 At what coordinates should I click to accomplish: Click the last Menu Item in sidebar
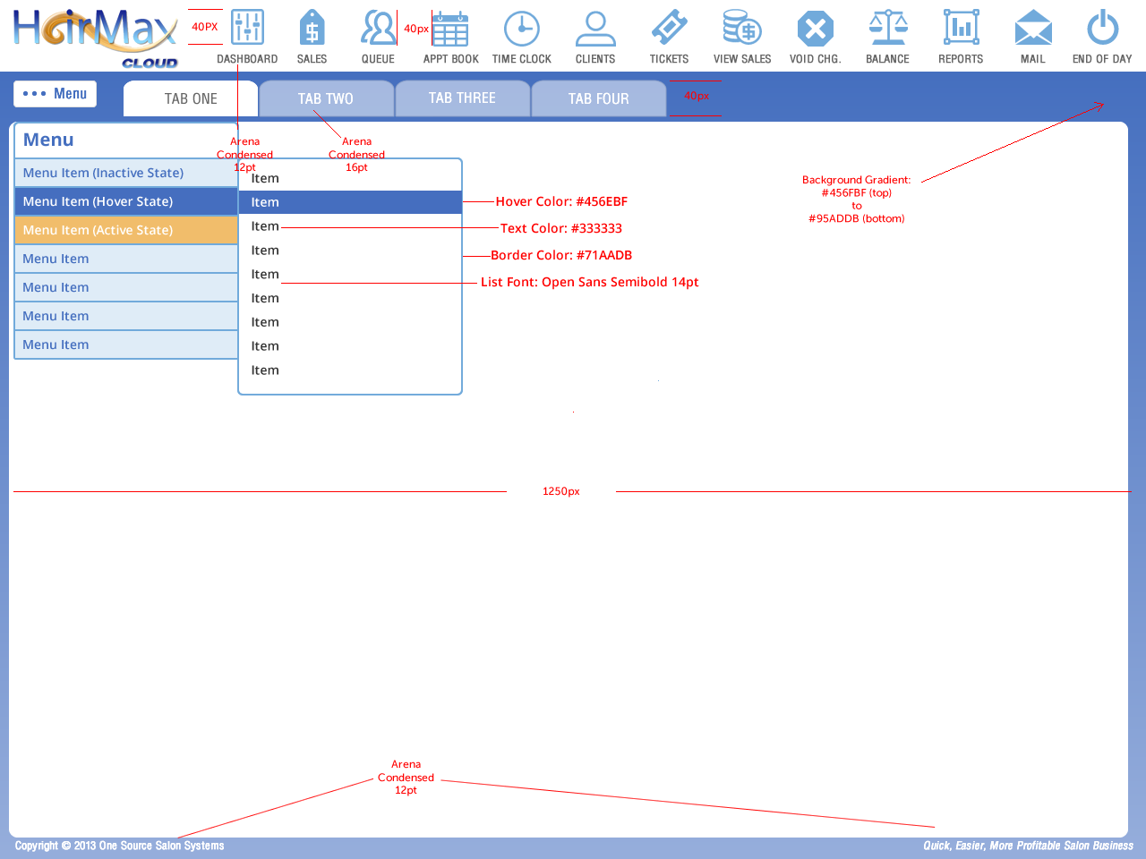pos(126,344)
